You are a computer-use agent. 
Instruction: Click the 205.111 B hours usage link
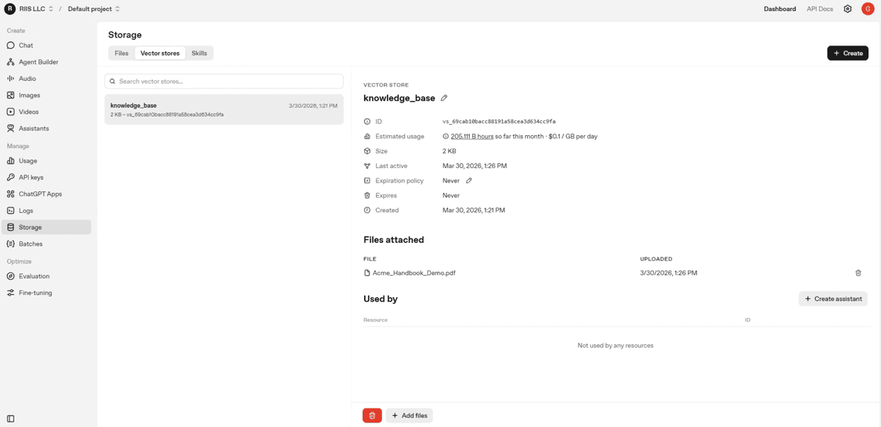[473, 136]
